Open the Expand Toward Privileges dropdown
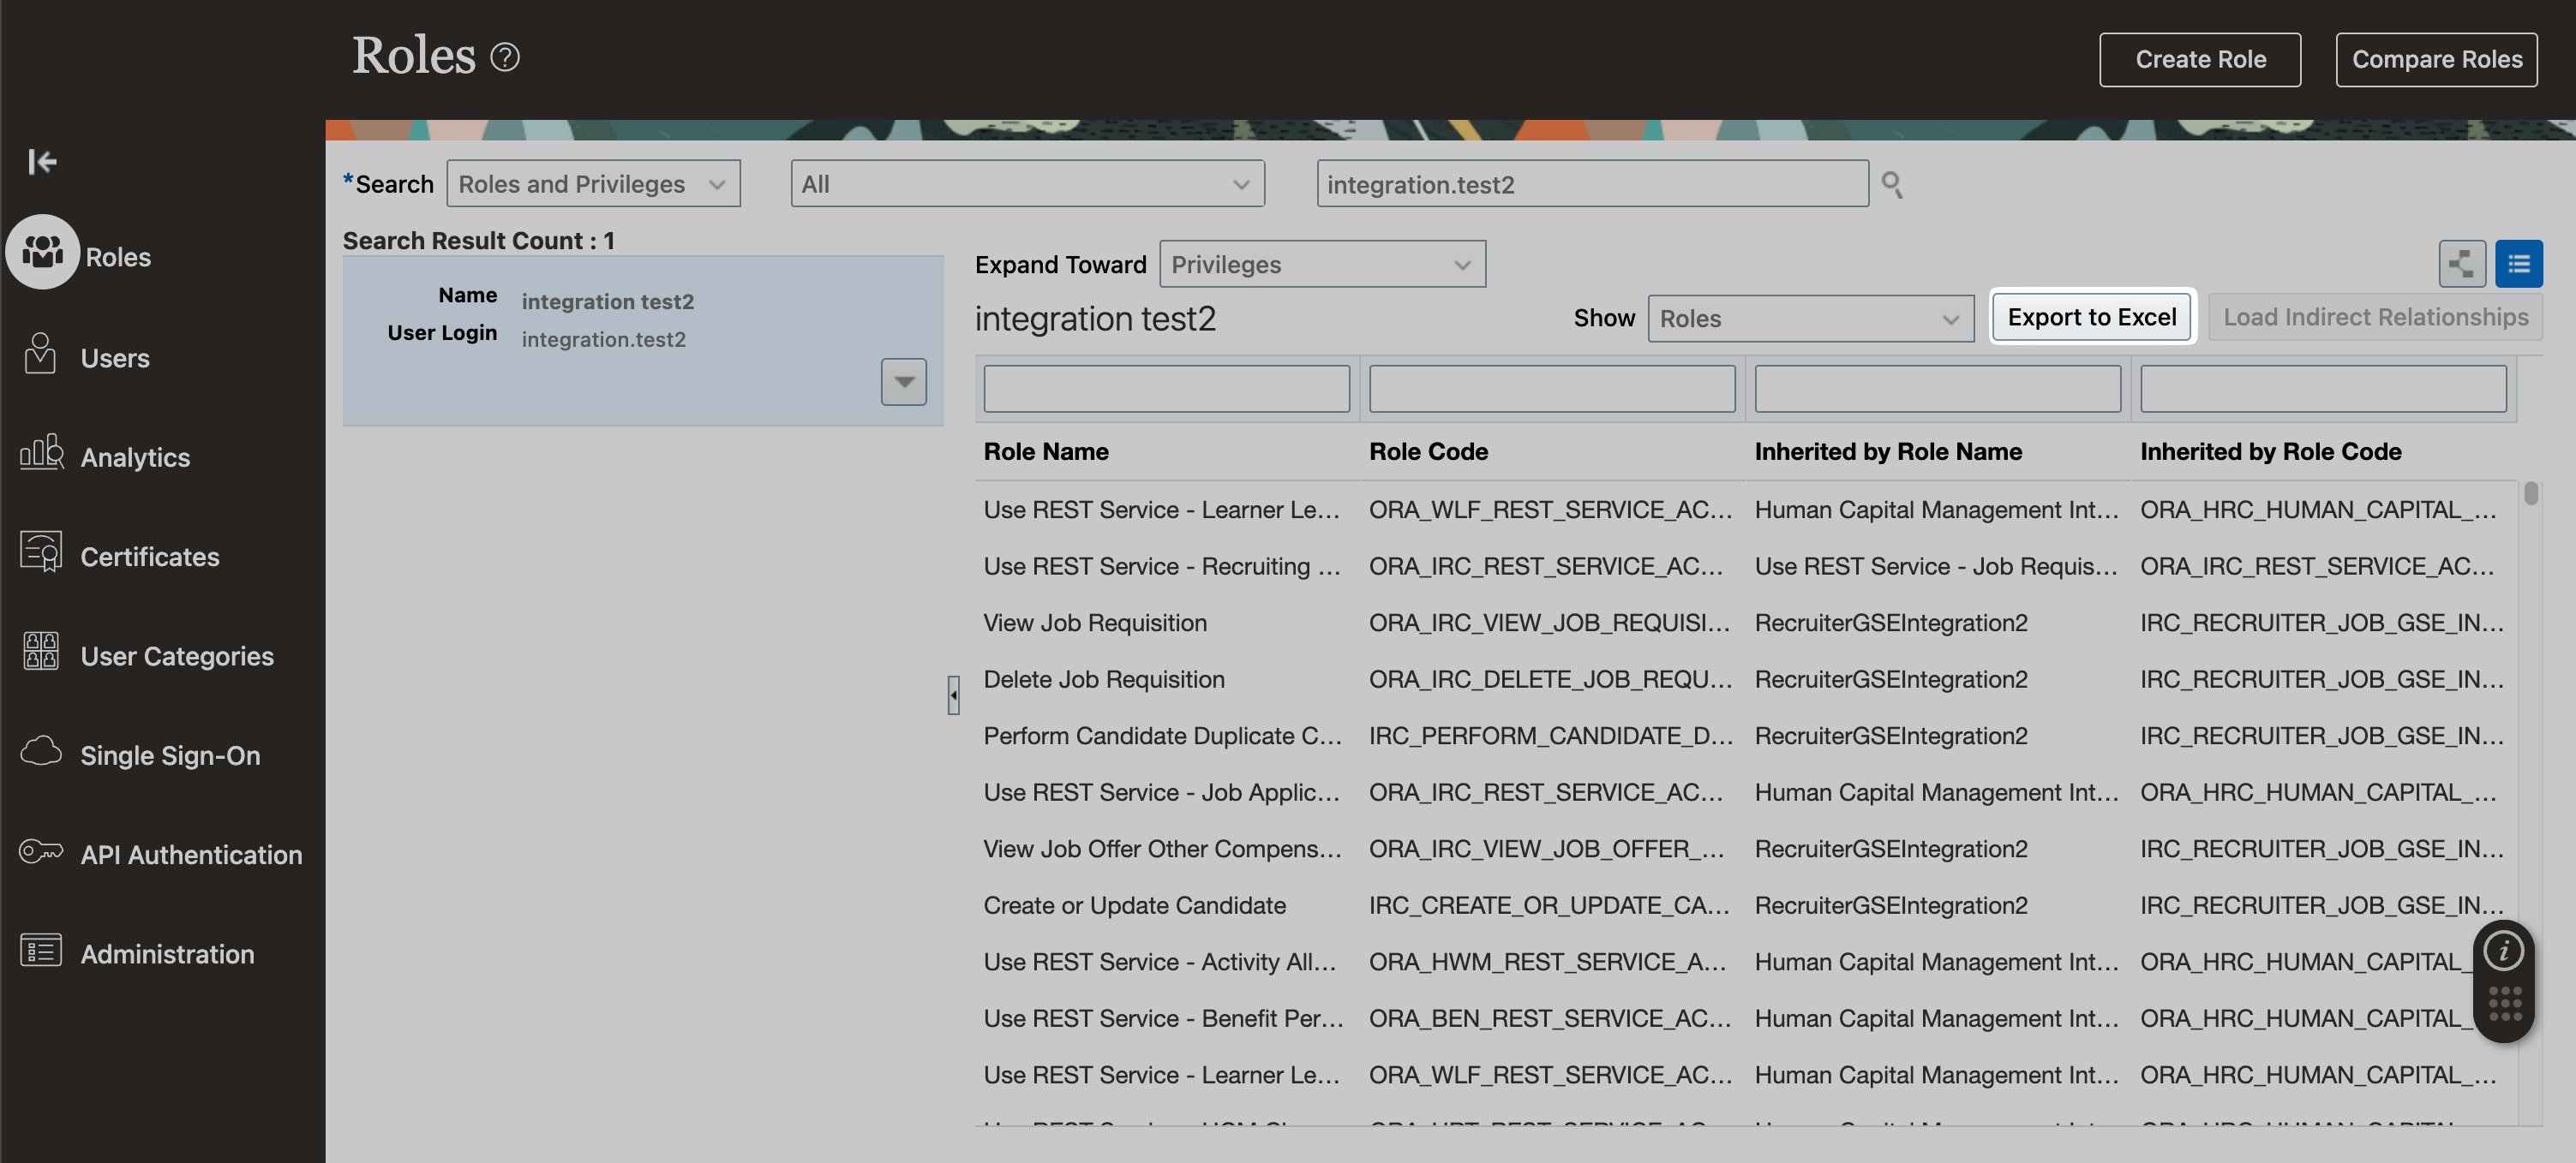Image resolution: width=2576 pixels, height=1163 pixels. pos(1321,264)
